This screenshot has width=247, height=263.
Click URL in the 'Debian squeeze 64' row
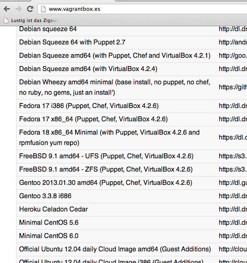(233, 29)
